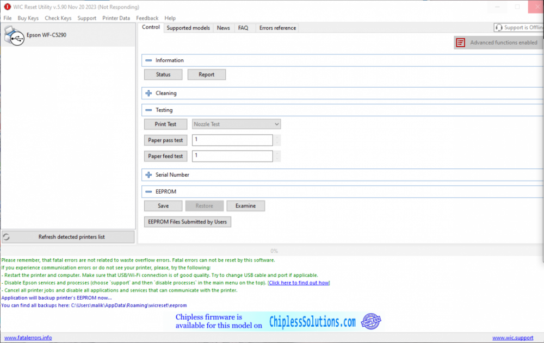Select the Epson WF-C5290 printer icon

[14, 35]
